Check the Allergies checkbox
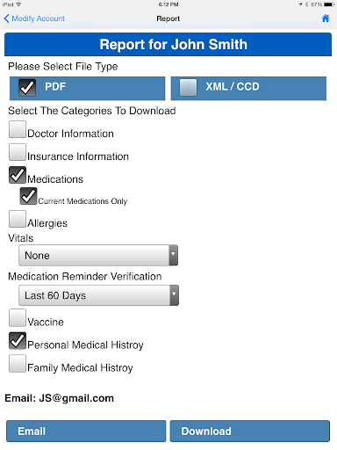Viewport: 337px width, 450px height. 18,219
